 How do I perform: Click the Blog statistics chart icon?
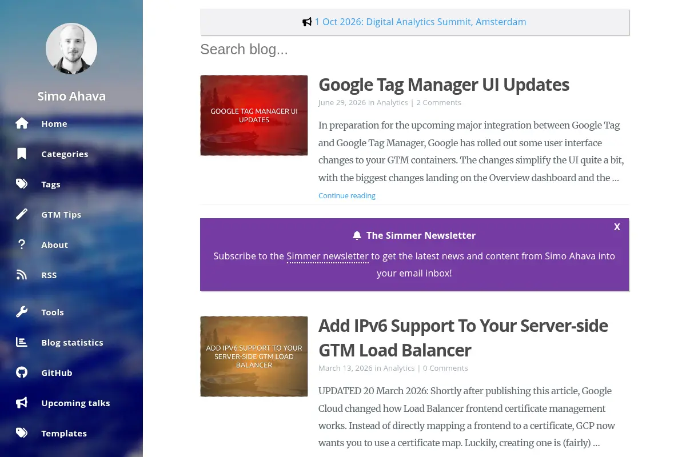click(x=22, y=342)
